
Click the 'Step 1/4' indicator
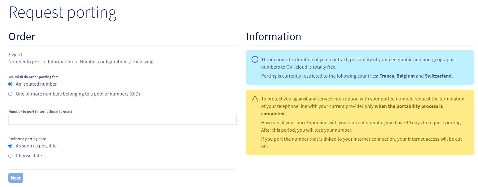tap(15, 55)
